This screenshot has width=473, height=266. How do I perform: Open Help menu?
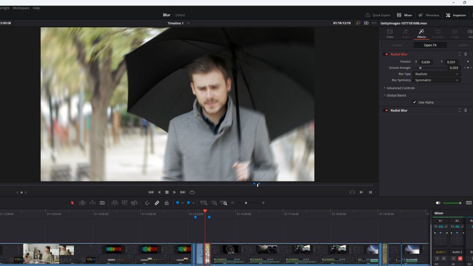tap(36, 8)
